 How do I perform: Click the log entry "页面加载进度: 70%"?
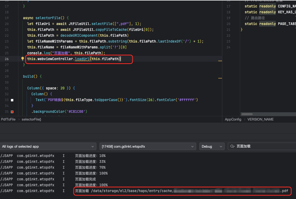pyautogui.click(x=90, y=167)
